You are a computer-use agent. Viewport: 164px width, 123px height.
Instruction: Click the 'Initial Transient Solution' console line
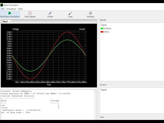coord(18,96)
